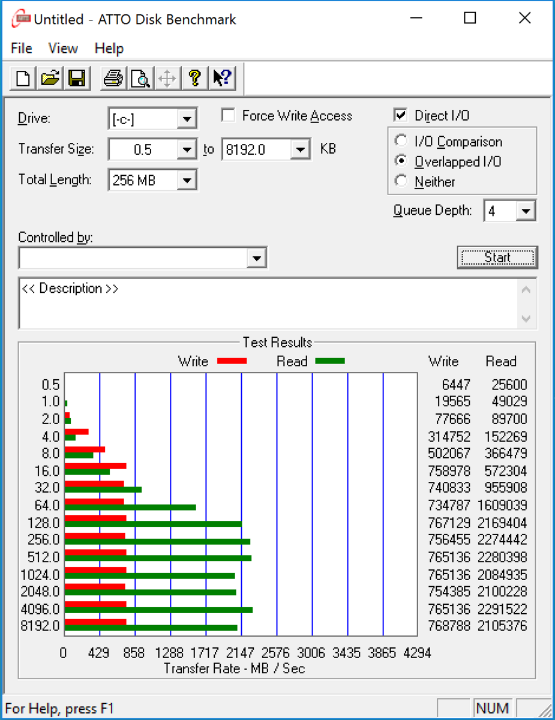Screen dimensions: 555x720
Task: Click the green read bar for 4096.0 row
Action: click(x=158, y=611)
